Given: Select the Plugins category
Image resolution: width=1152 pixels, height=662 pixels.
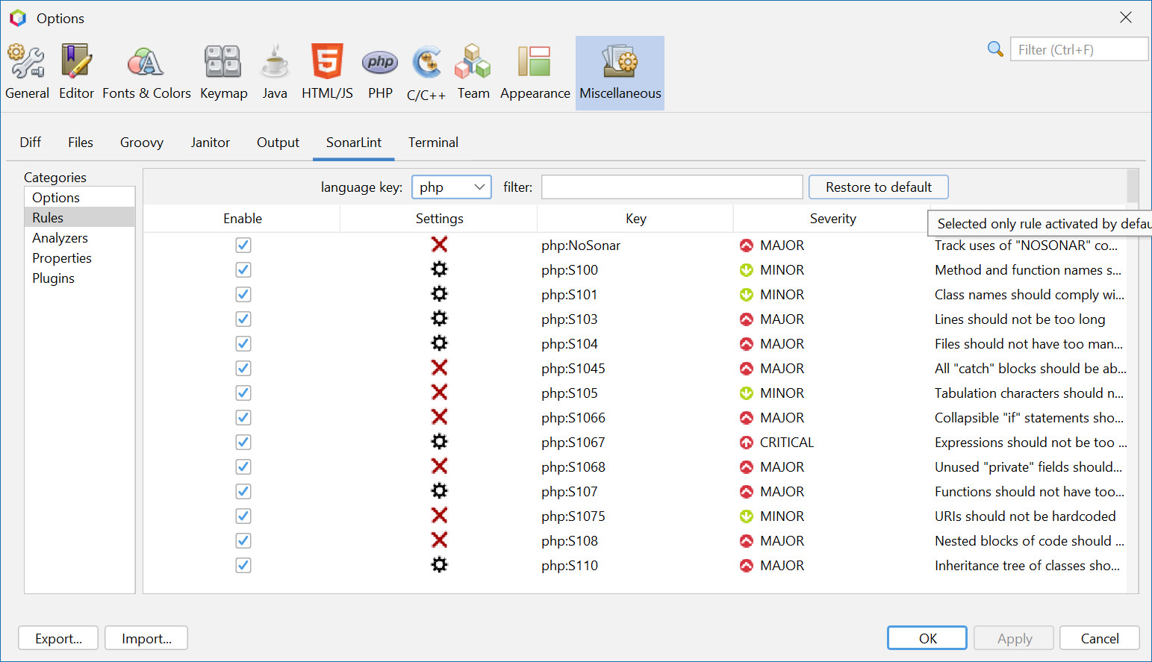Looking at the screenshot, I should (53, 278).
